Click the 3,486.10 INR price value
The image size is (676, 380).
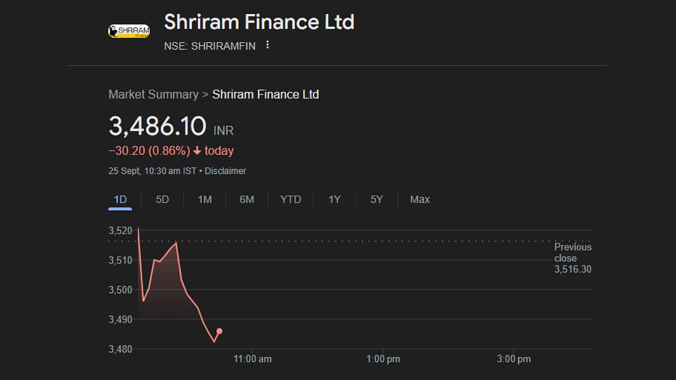coord(158,126)
